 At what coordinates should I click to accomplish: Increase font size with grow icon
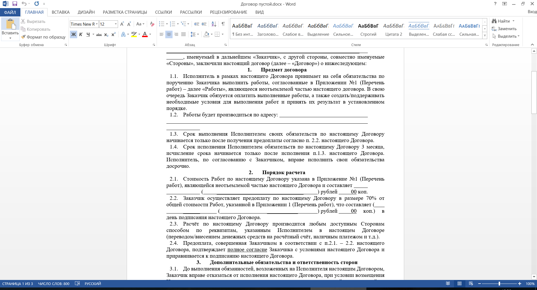point(122,24)
